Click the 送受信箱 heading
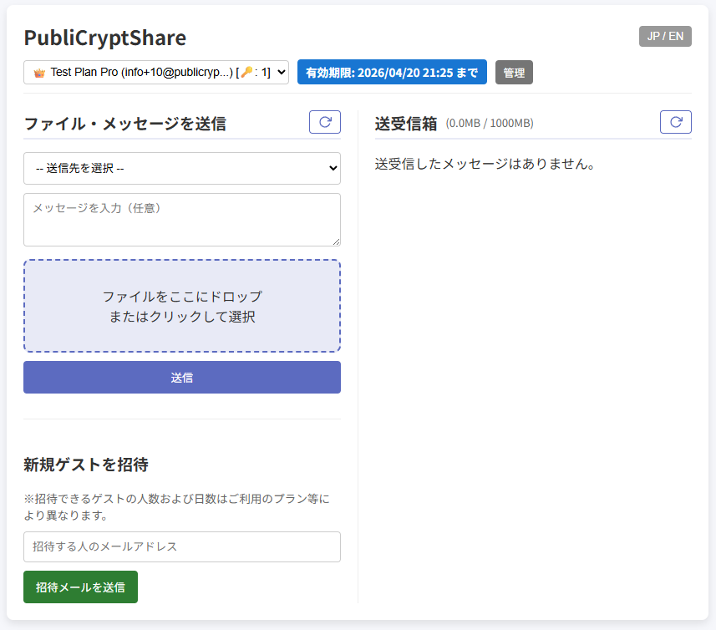The image size is (716, 630). tap(406, 123)
